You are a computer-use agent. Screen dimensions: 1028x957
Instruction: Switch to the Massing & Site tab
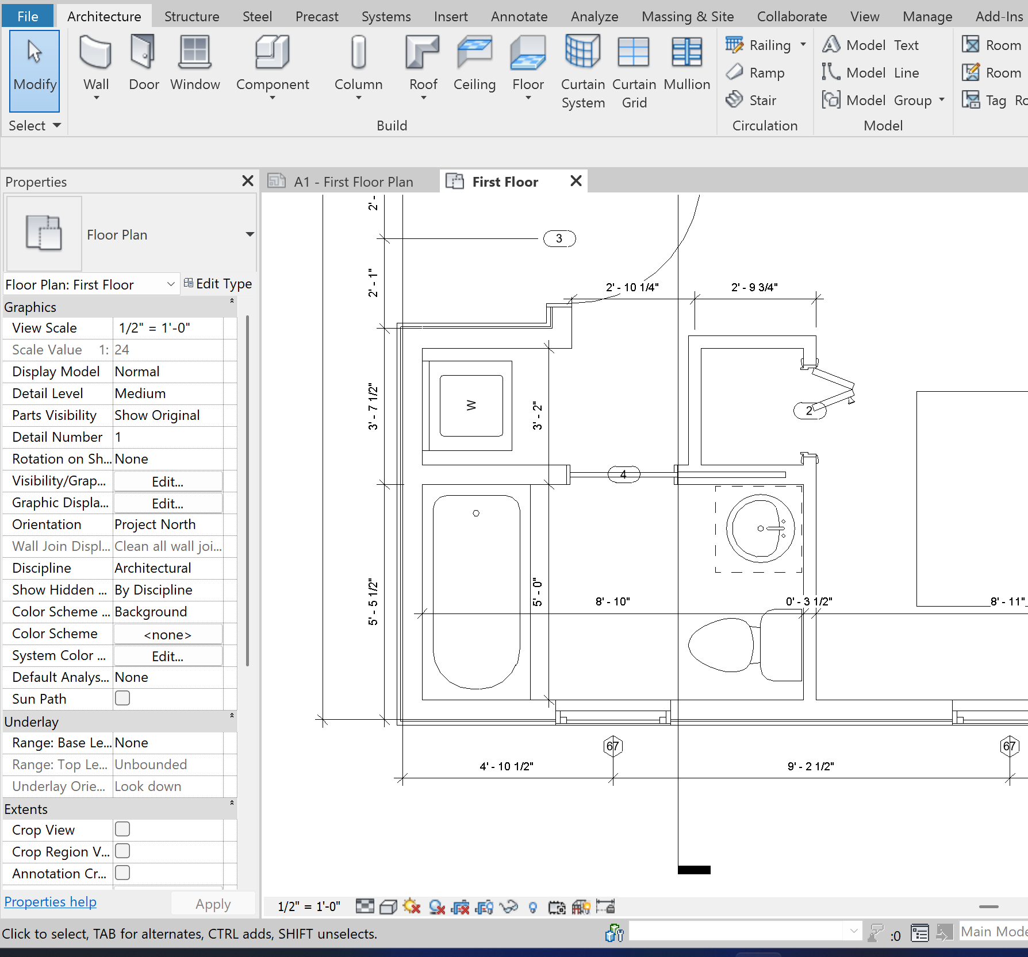pos(688,16)
